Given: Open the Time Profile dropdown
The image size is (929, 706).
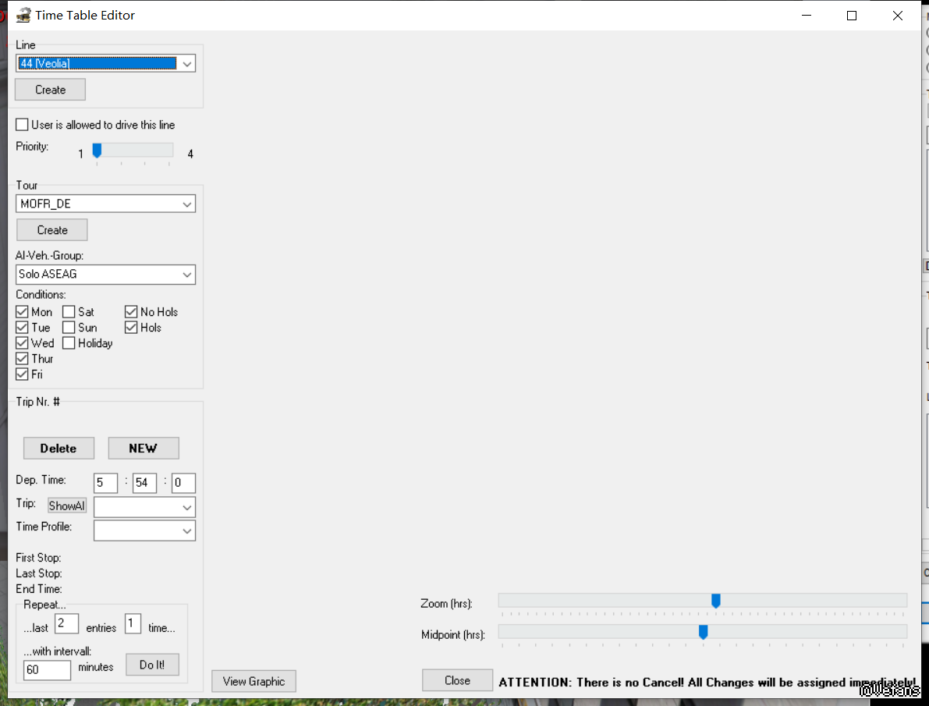Looking at the screenshot, I should click(x=144, y=530).
